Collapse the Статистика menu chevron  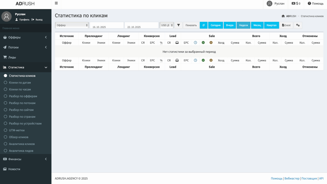point(46,67)
